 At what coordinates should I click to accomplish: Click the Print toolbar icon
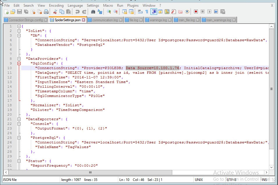pos(46,12)
